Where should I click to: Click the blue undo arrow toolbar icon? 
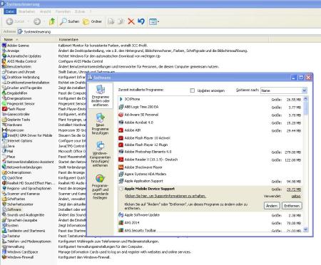[x=141, y=21]
